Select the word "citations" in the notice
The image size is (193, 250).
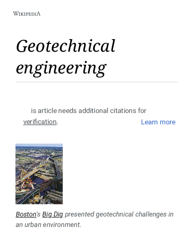pyautogui.click(x=123, y=111)
